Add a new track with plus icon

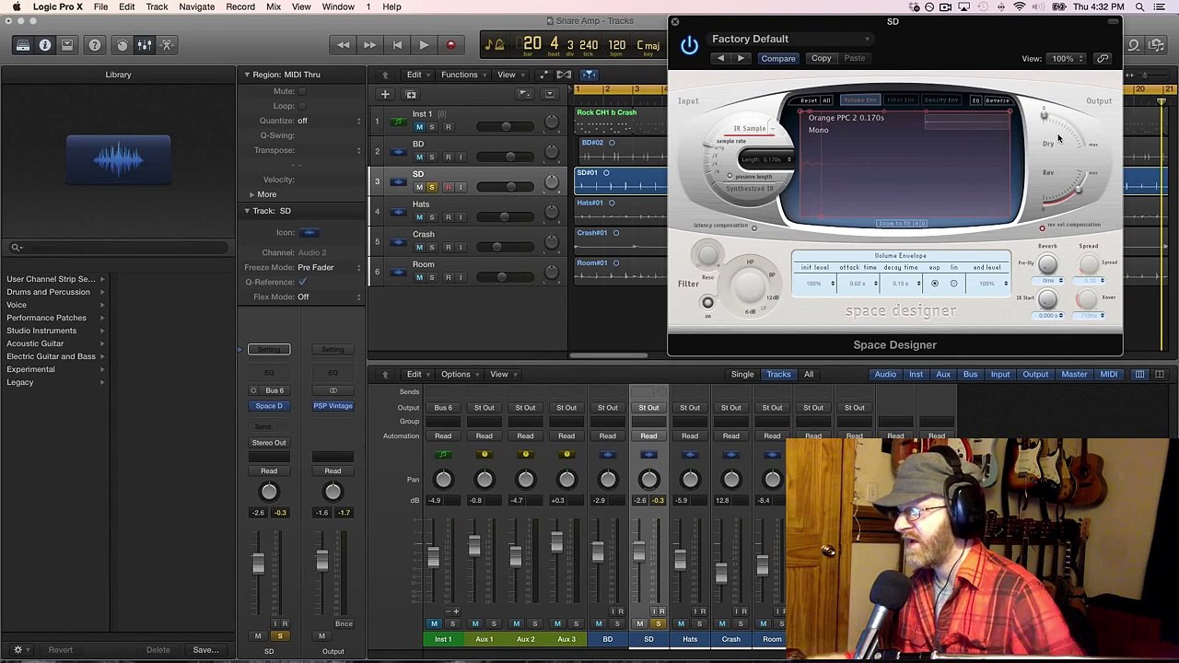(x=385, y=94)
